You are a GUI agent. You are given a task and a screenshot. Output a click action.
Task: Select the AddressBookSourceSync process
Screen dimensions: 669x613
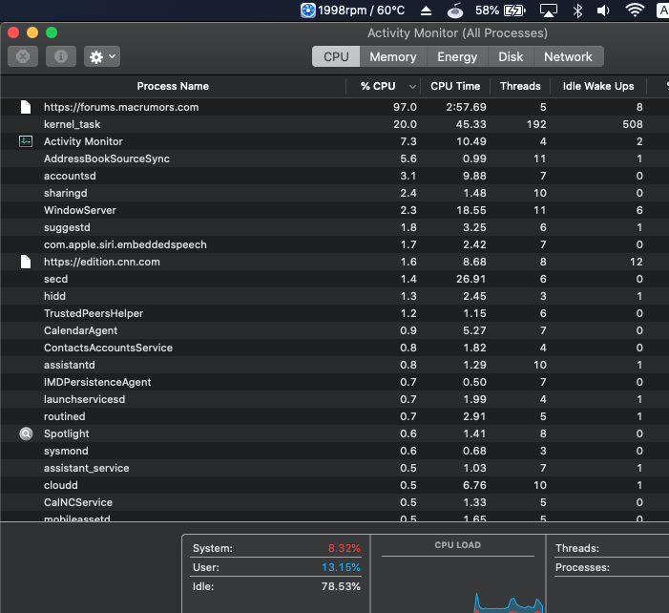[x=107, y=159]
